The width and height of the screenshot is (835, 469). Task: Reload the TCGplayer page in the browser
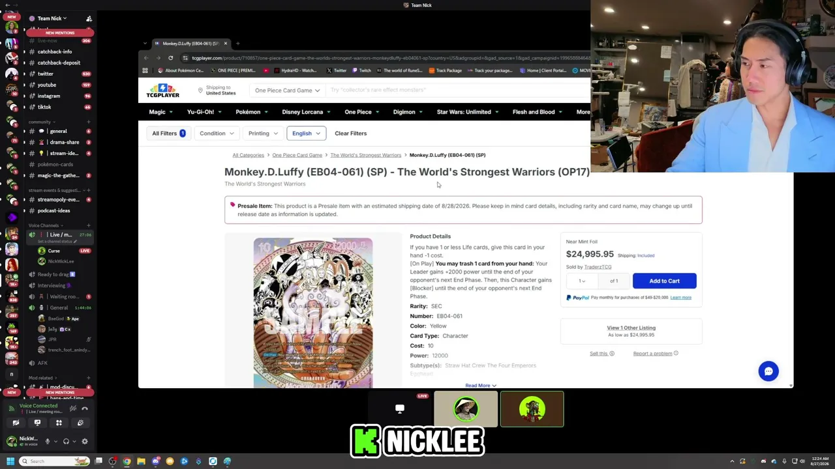tap(171, 58)
